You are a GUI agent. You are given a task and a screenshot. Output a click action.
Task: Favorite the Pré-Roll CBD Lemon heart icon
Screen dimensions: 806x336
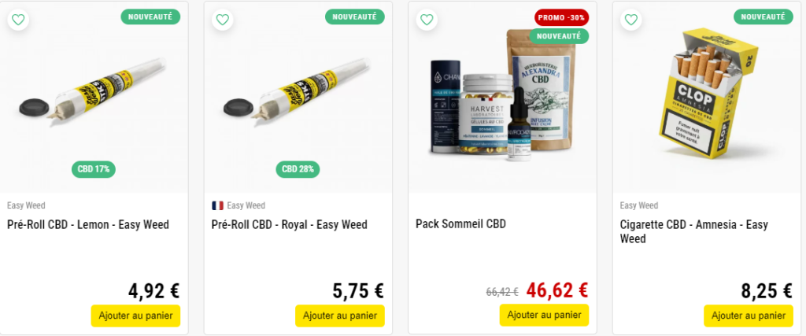point(18,20)
